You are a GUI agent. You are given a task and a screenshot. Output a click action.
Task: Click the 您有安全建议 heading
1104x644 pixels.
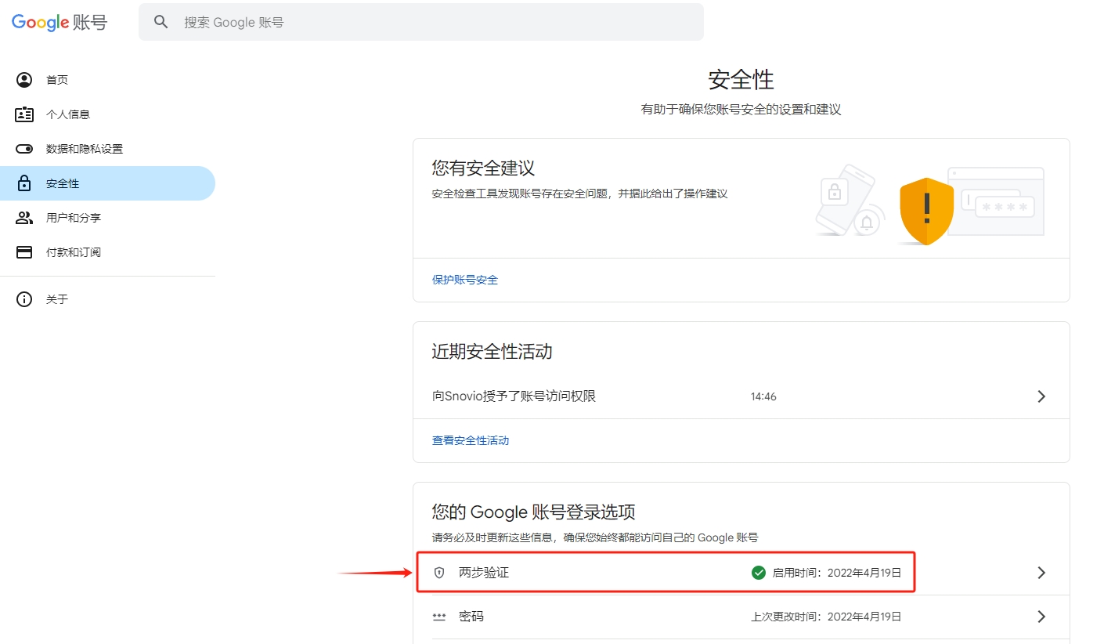(x=483, y=168)
